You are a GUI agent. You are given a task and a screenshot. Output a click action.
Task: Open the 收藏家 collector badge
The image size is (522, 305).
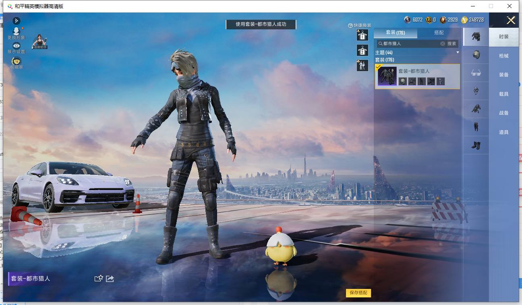[17, 63]
